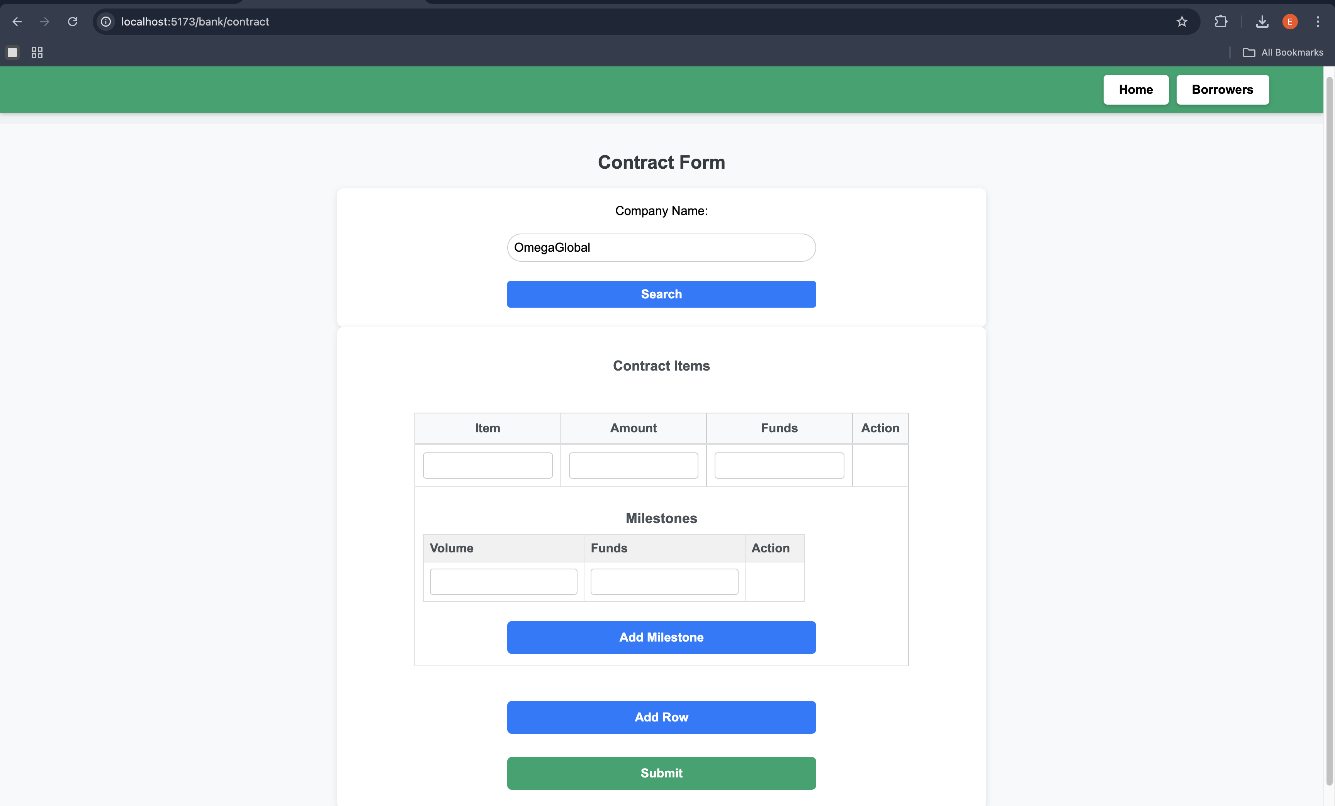Bookmark this page with the star icon
The width and height of the screenshot is (1335, 806).
pyautogui.click(x=1182, y=22)
